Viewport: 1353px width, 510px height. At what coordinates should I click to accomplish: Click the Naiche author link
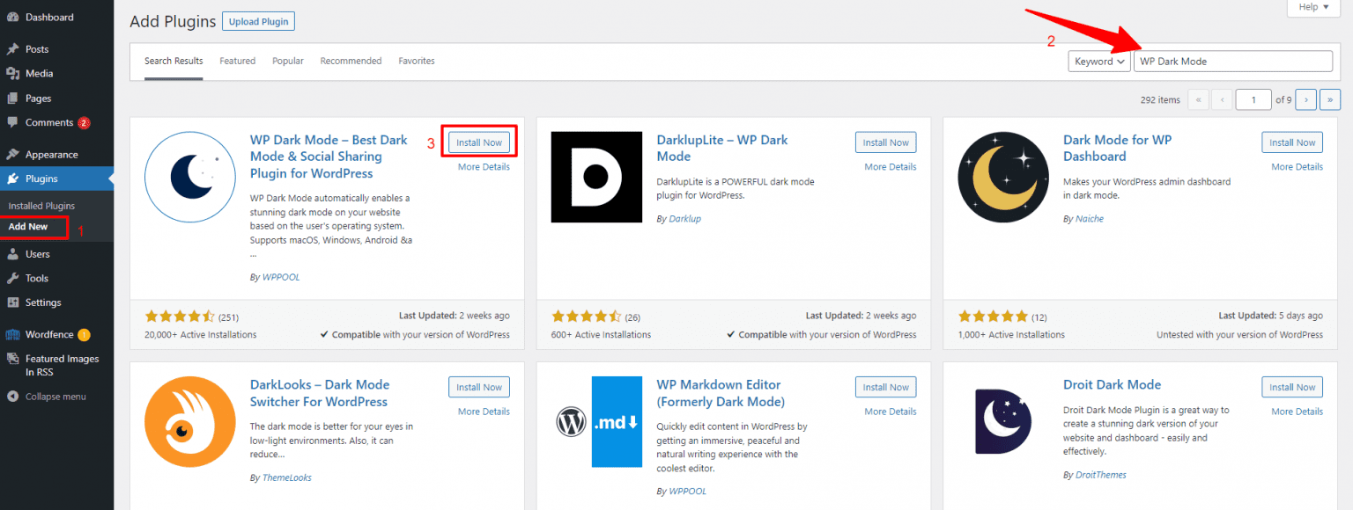tap(1090, 219)
